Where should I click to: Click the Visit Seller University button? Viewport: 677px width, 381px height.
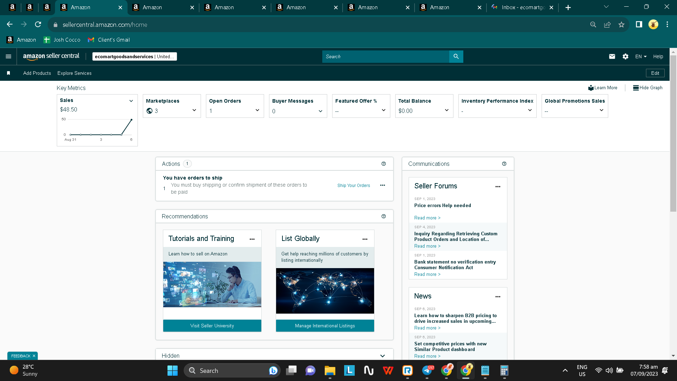point(212,326)
